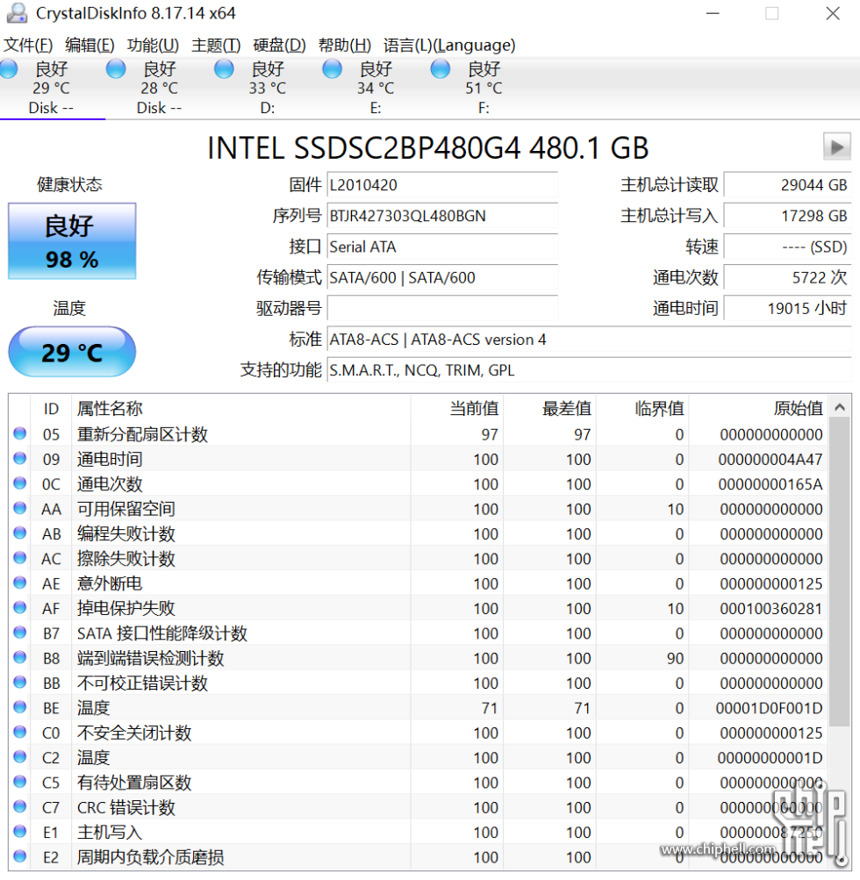The image size is (860, 880).
Task: Click the 良好 98 % health status button
Action: click(x=72, y=241)
